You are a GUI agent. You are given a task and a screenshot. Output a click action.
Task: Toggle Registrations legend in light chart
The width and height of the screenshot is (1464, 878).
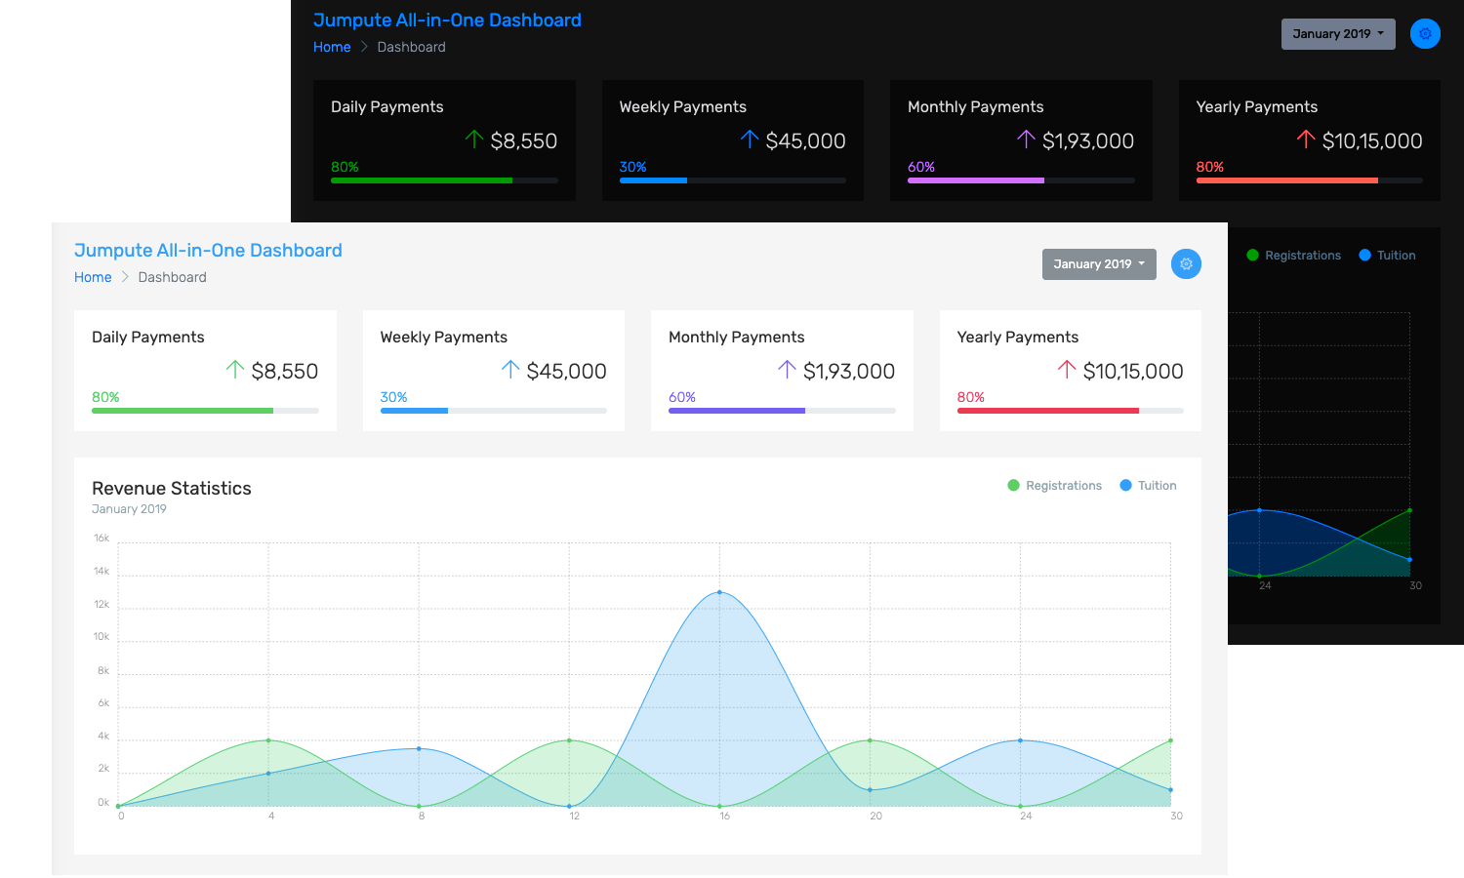click(x=1054, y=485)
